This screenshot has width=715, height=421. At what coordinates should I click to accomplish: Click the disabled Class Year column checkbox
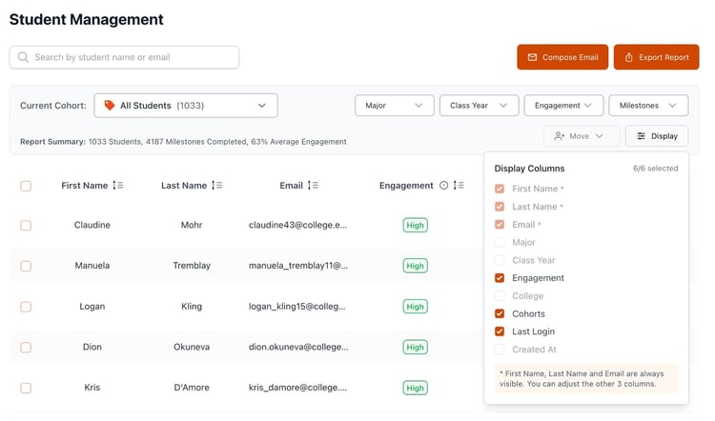500,260
